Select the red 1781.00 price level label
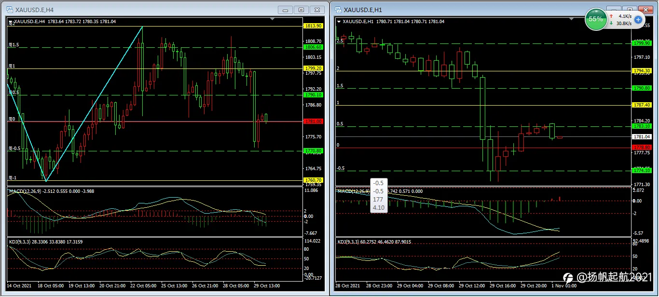The width and height of the screenshot is (659, 297). tap(313, 121)
